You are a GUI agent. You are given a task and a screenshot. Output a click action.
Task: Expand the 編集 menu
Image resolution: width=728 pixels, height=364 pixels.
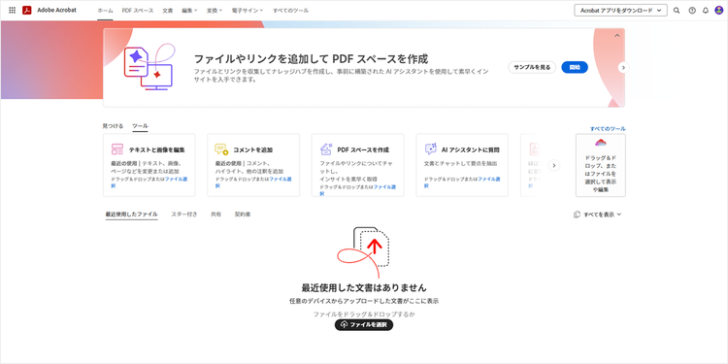click(x=189, y=11)
